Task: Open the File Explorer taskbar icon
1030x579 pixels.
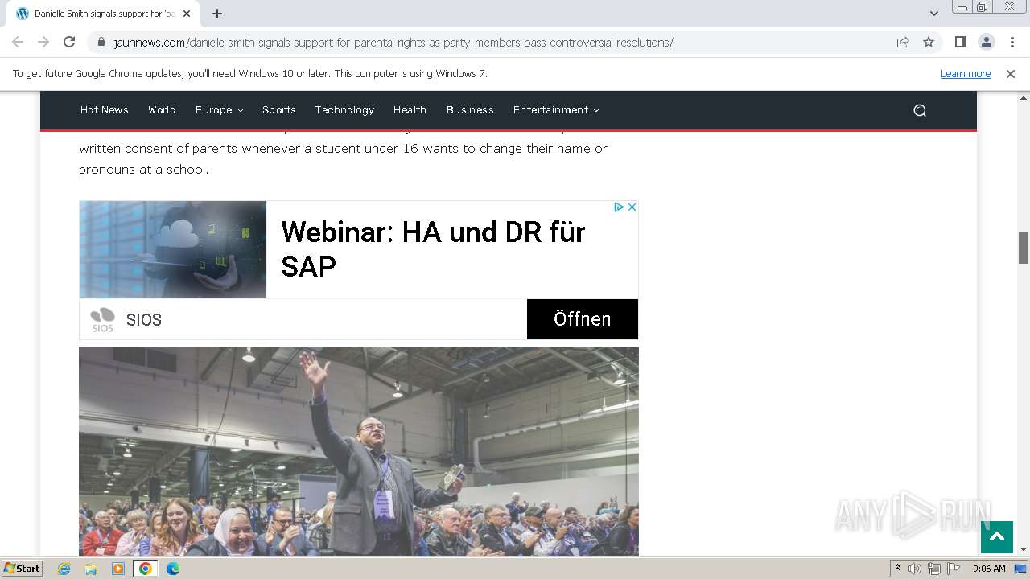Action: pos(91,569)
